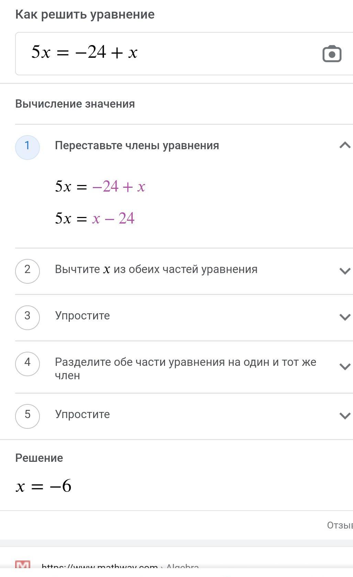This screenshot has width=353, height=577.
Task: Click the step 3 numbered circle
Action: click(27, 317)
